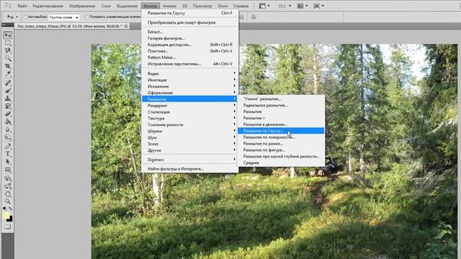Open the Редактирование menu
This screenshot has height=259, width=461.
(x=48, y=6)
